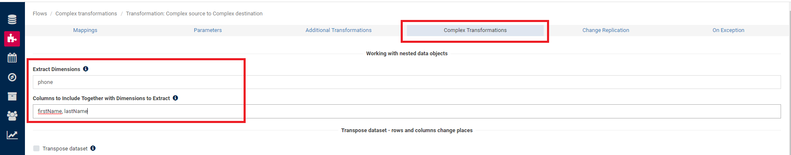The width and height of the screenshot is (791, 155).
Task: Switch to the Parameters tab
Action: 208,30
